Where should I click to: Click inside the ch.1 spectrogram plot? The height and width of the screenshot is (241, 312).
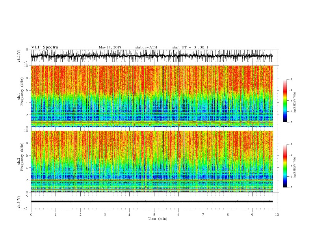pos(152,96)
